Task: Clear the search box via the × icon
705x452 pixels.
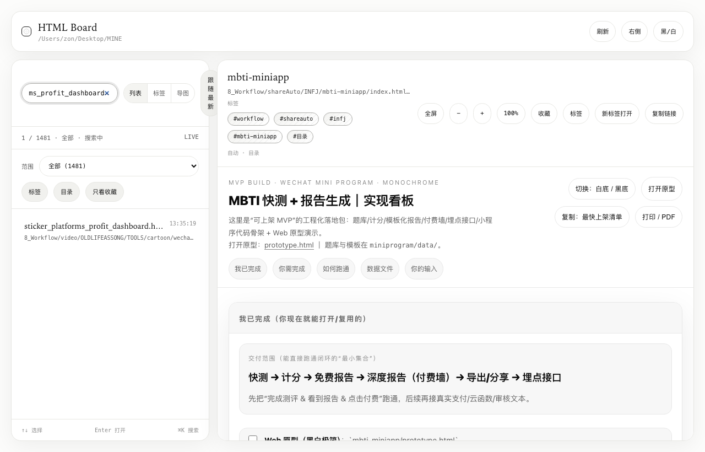Action: pyautogui.click(x=107, y=93)
